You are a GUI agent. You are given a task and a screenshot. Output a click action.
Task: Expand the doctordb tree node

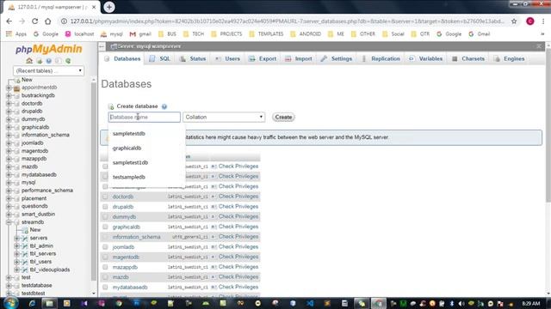click(x=9, y=104)
